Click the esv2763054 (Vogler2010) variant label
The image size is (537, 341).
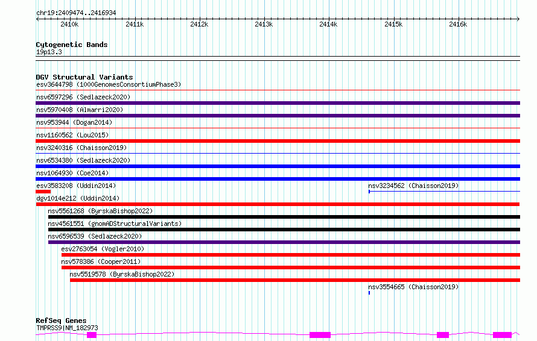coord(103,249)
